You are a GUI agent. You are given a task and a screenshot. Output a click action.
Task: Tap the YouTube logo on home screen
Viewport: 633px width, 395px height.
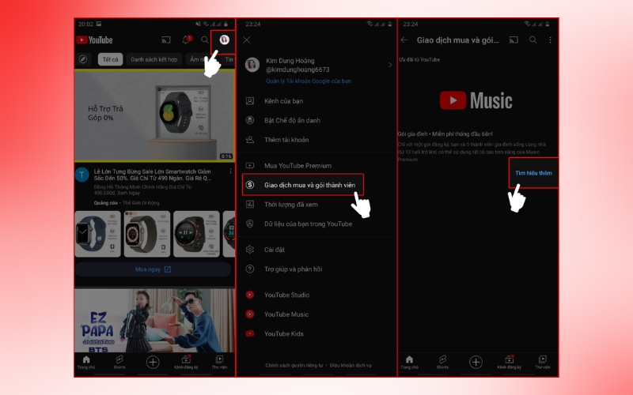[x=94, y=40]
